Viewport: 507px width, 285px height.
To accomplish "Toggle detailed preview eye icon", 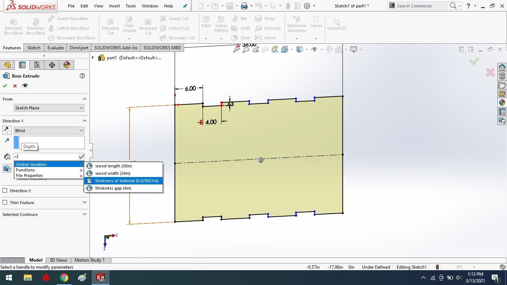I will (x=25, y=86).
